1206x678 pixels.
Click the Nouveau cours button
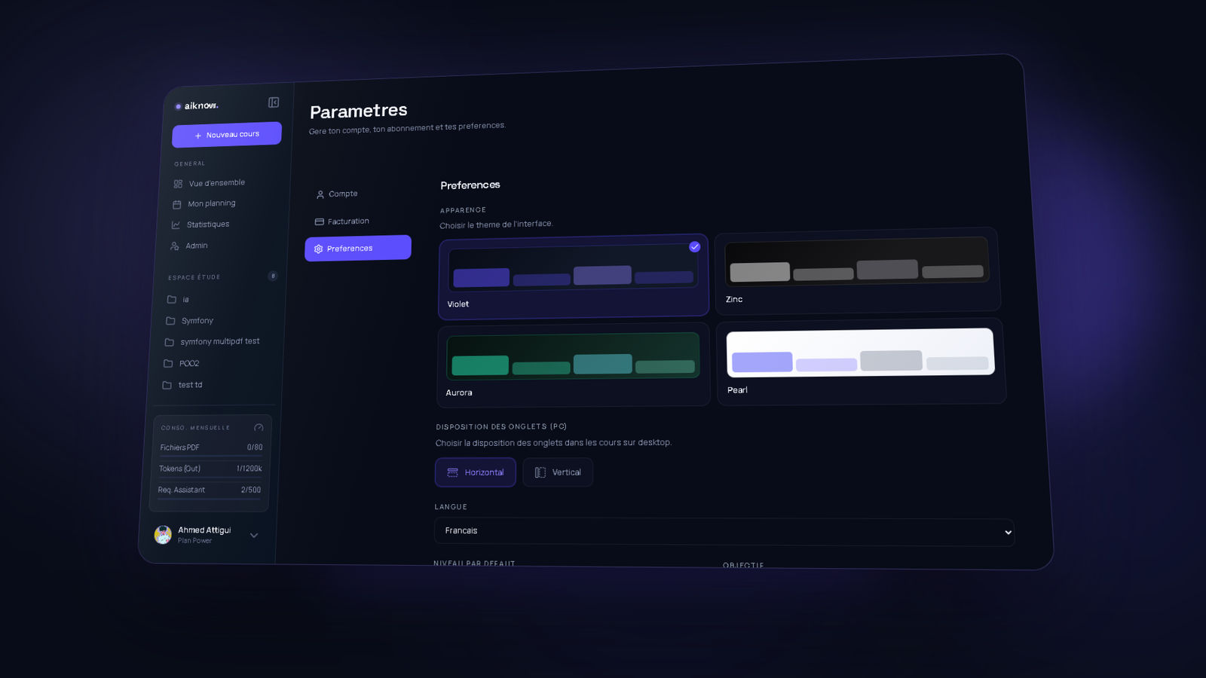tap(227, 134)
